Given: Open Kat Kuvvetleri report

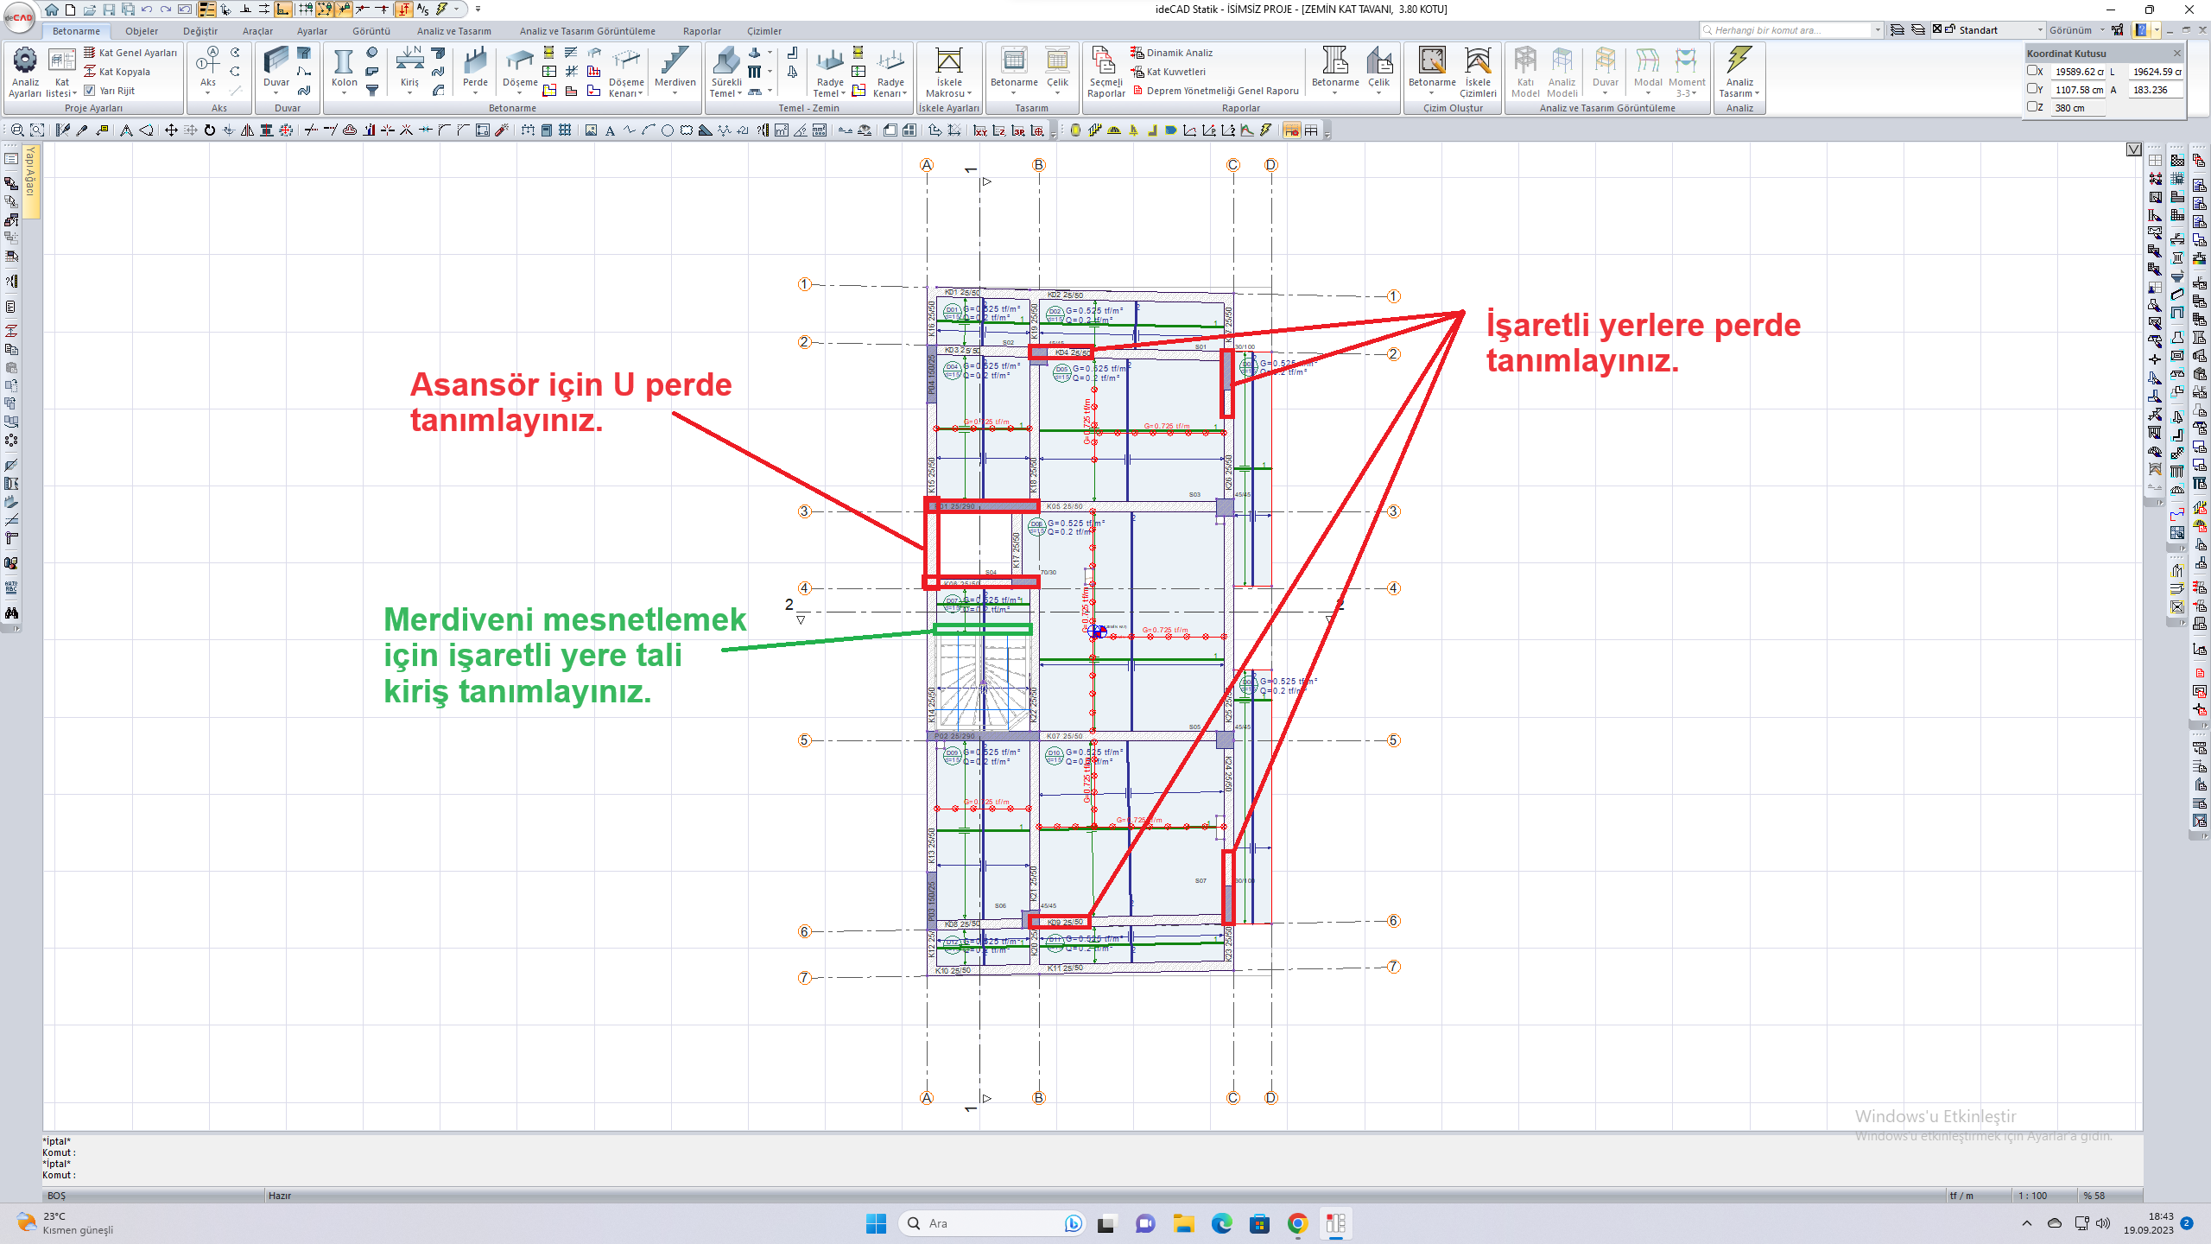Looking at the screenshot, I should pos(1169,72).
